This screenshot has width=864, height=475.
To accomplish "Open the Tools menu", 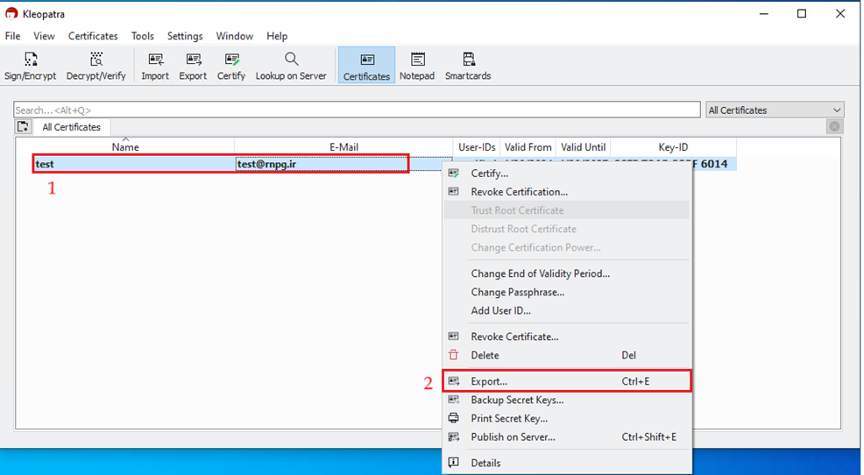I will (x=143, y=36).
